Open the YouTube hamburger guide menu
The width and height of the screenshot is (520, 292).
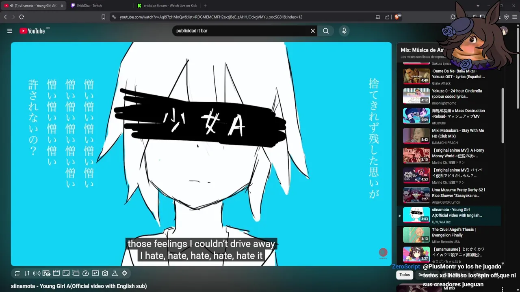pyautogui.click(x=10, y=31)
